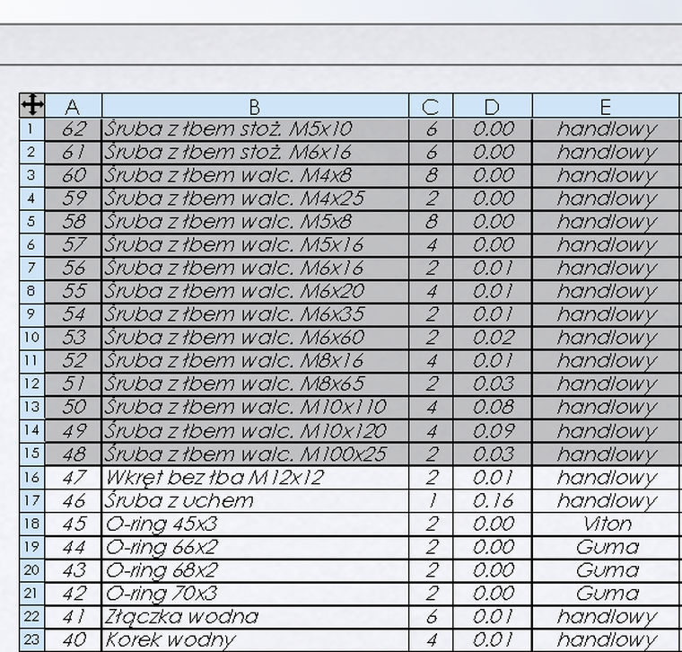Click material cell 'Viton'
682x652 pixels.
[606, 524]
